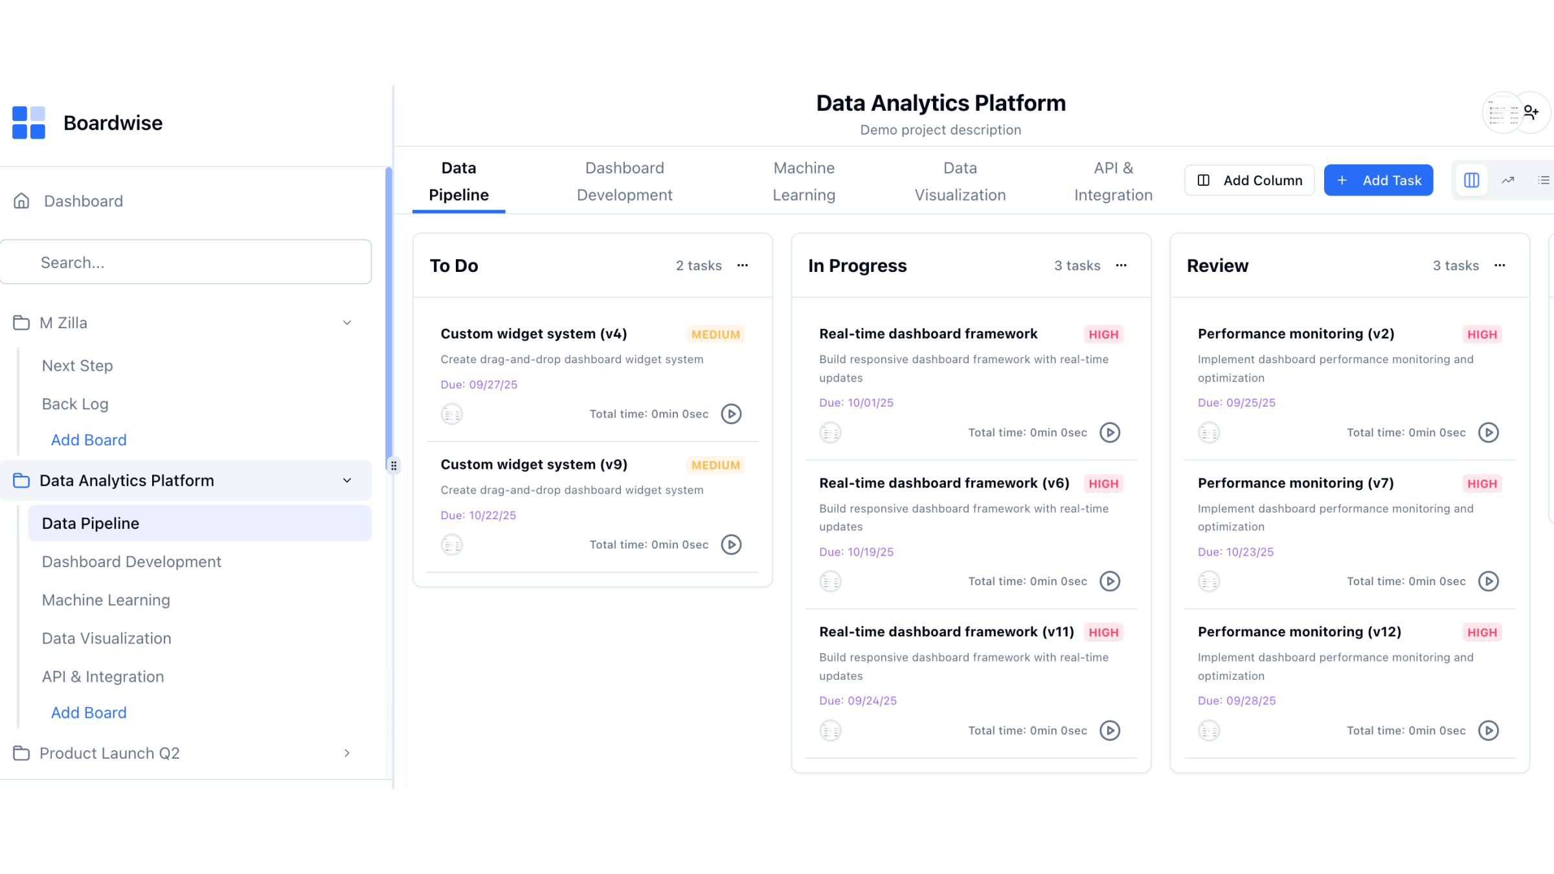The height and width of the screenshot is (874, 1554).
Task: Collapse the Data Analytics Platform project
Action: click(x=347, y=480)
